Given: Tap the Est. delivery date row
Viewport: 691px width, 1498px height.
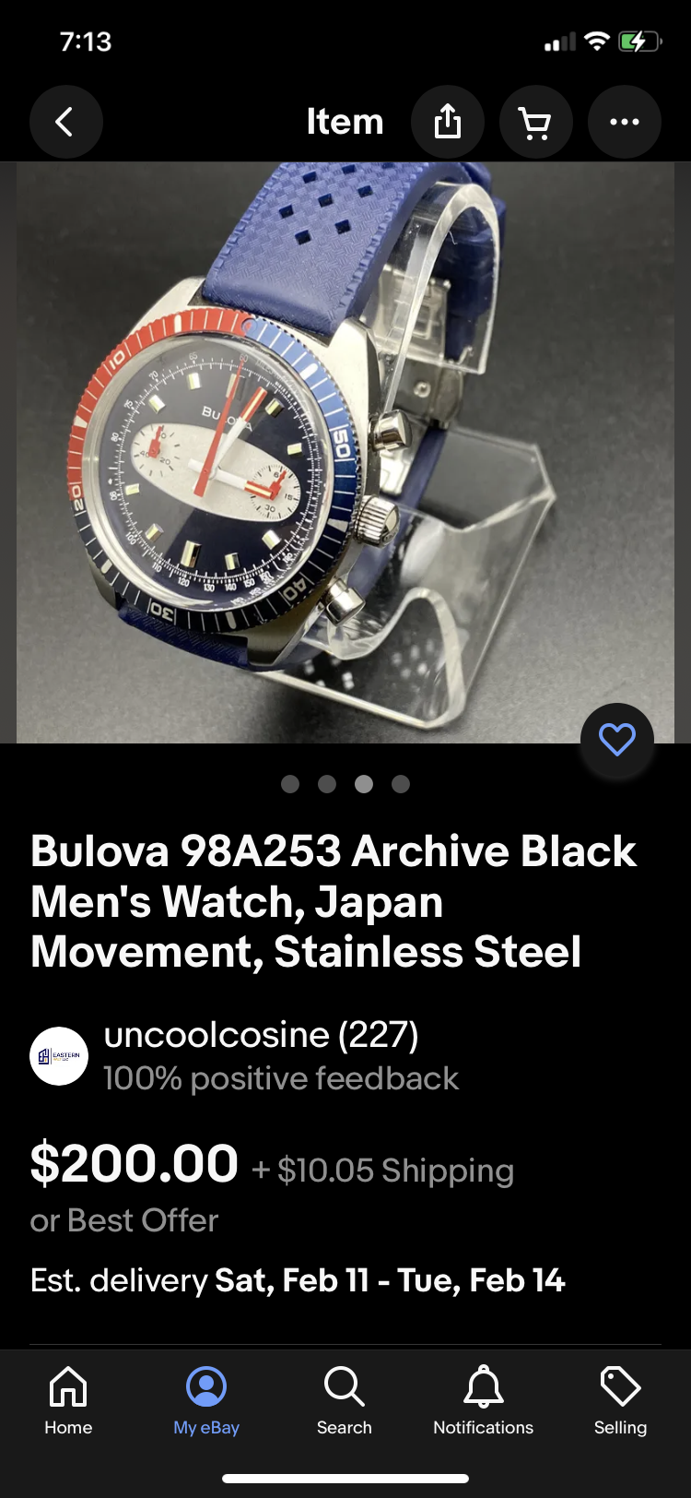Looking at the screenshot, I should click(x=298, y=1280).
